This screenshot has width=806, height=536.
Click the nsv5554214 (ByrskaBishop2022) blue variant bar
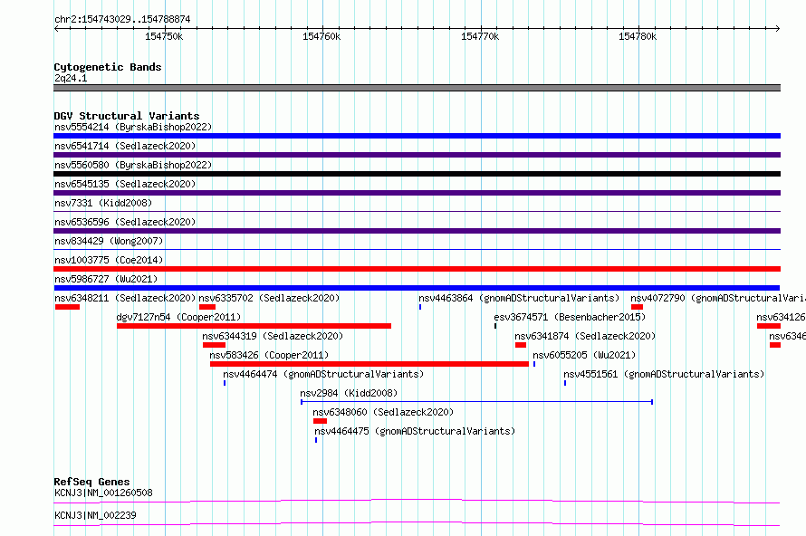pyautogui.click(x=417, y=136)
